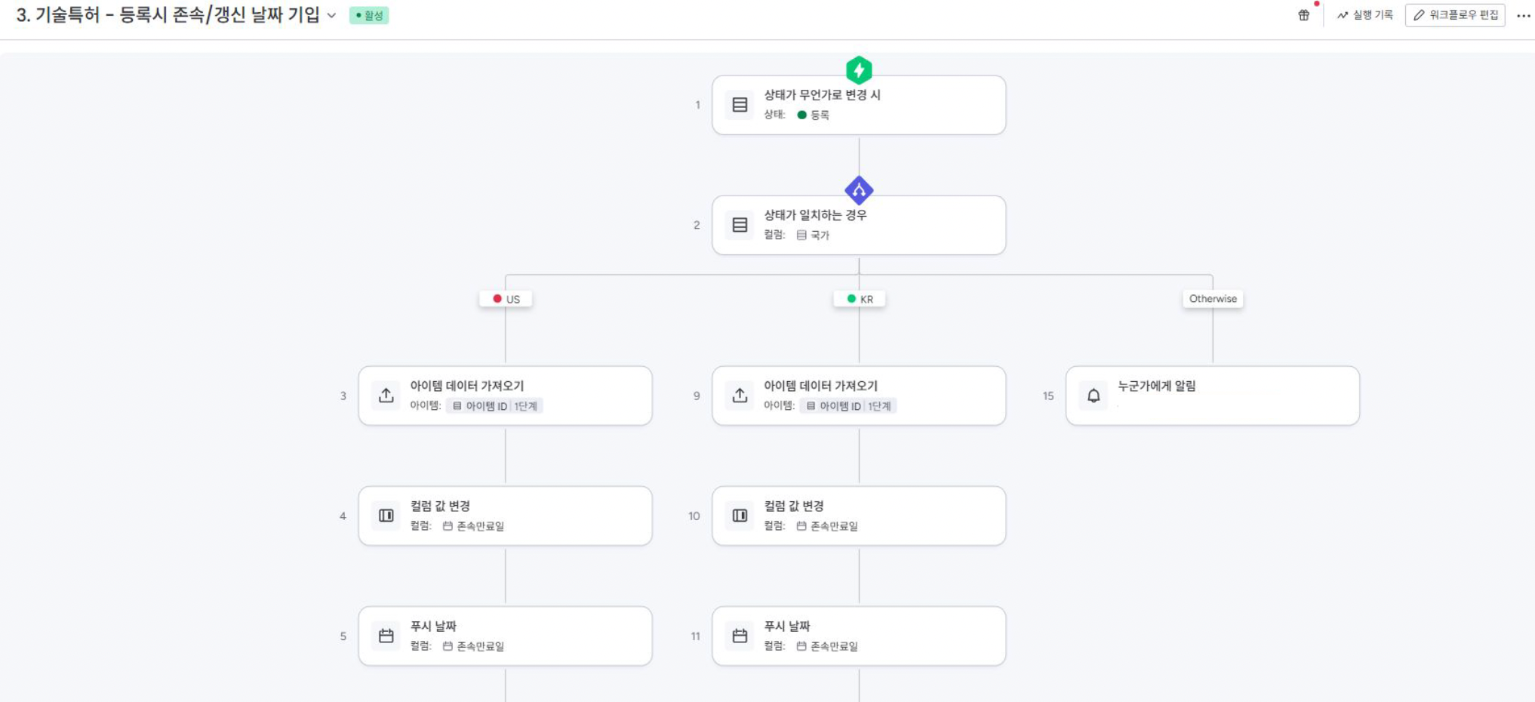
Task: Click the calendar icon on step 5
Action: [386, 636]
